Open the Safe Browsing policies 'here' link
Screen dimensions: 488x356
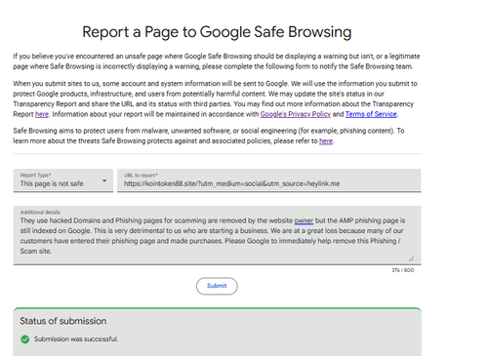[326, 141]
